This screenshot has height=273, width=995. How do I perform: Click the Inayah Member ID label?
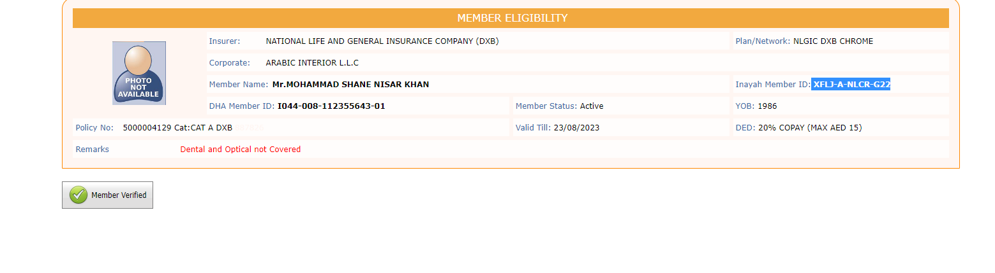tap(772, 85)
